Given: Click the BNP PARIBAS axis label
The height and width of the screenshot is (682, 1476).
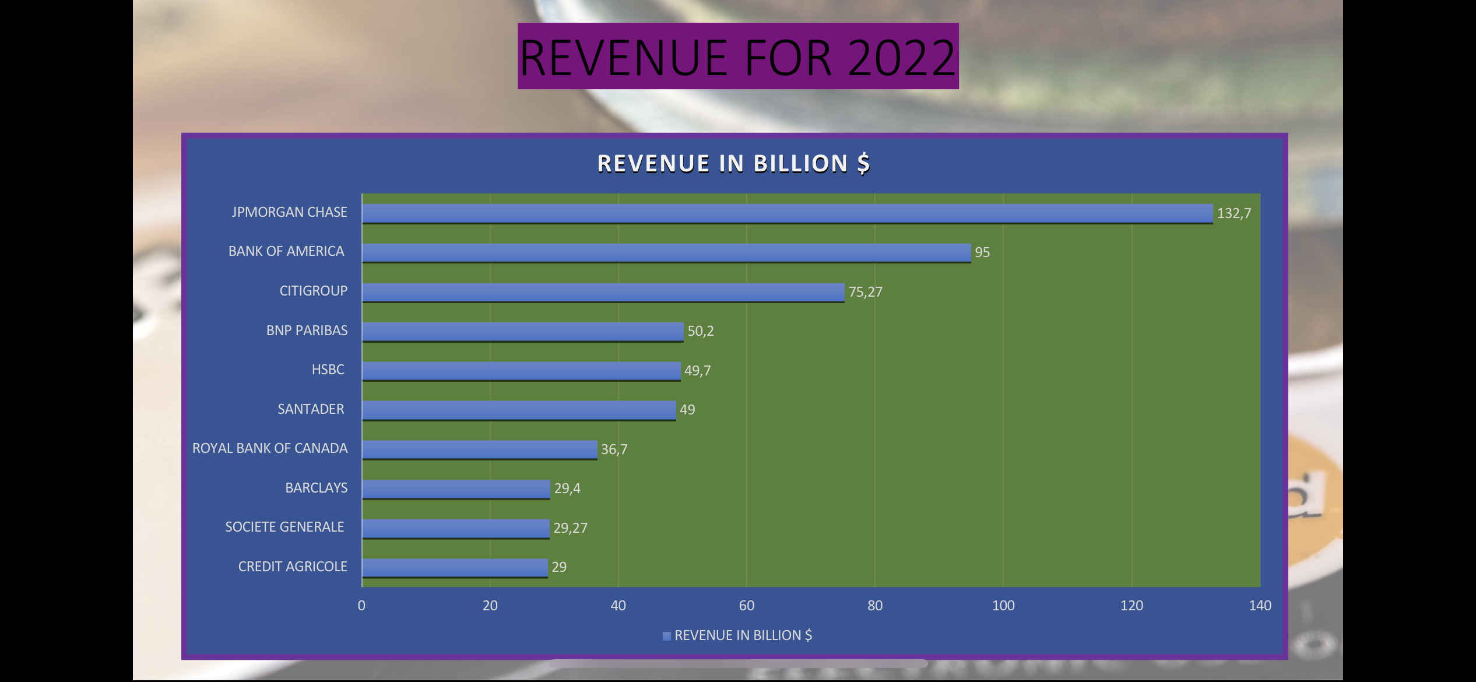Looking at the screenshot, I should pos(307,331).
